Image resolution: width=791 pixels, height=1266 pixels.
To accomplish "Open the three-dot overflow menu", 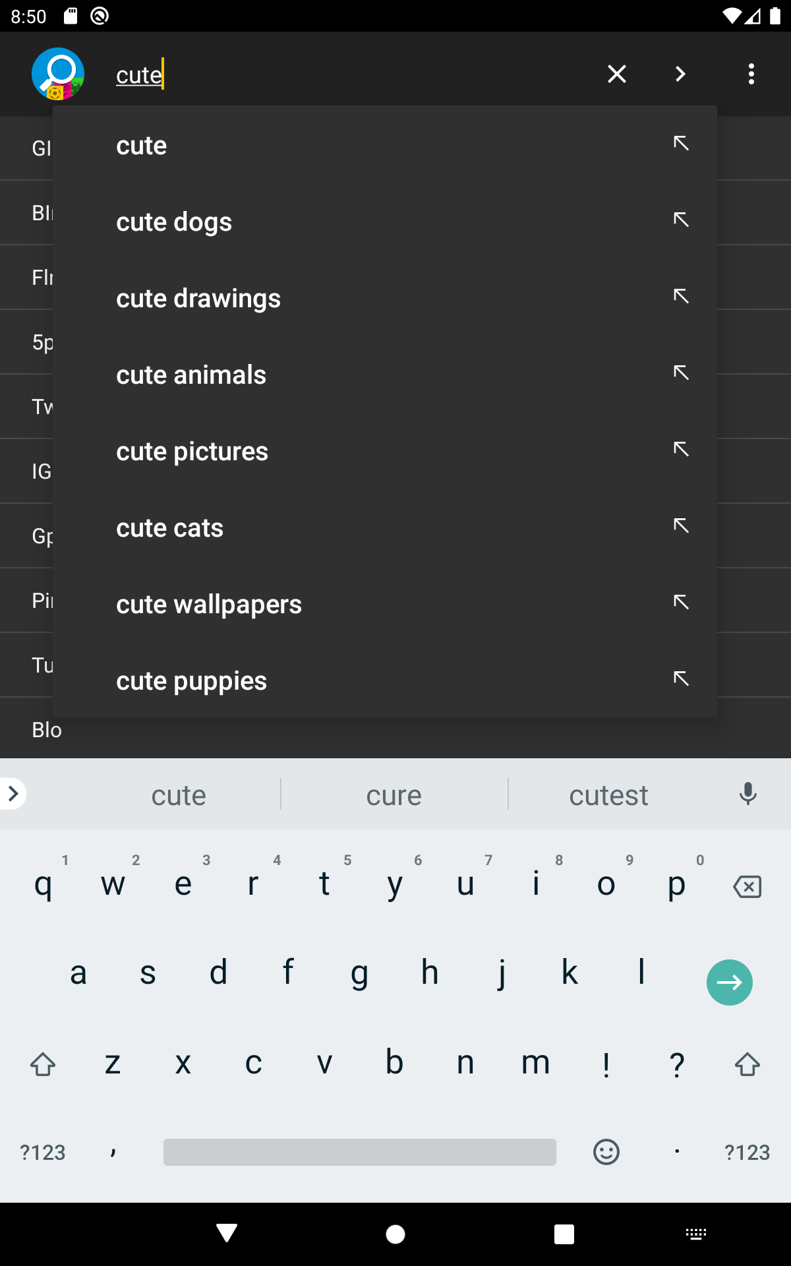I will [751, 74].
